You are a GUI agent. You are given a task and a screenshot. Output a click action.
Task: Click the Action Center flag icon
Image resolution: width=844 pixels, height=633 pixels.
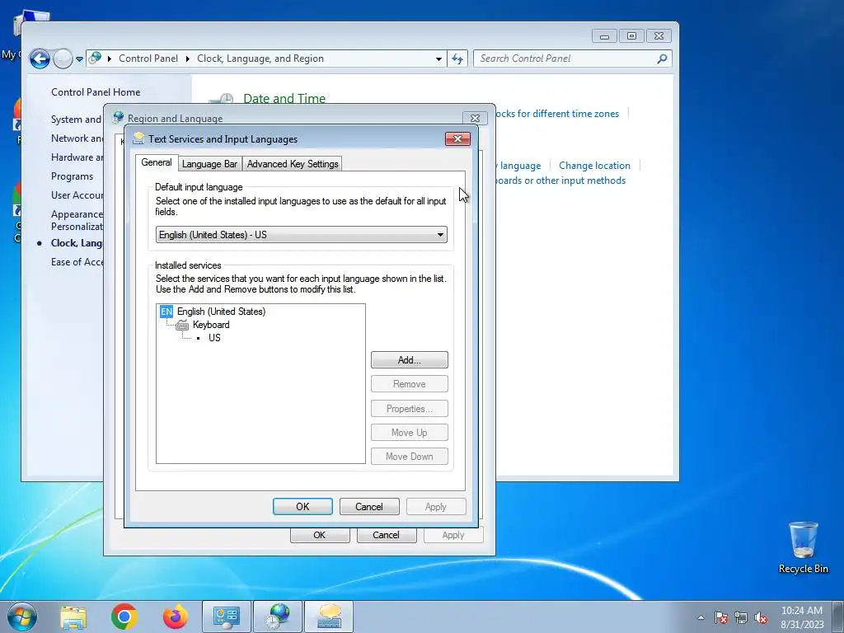pyautogui.click(x=721, y=618)
